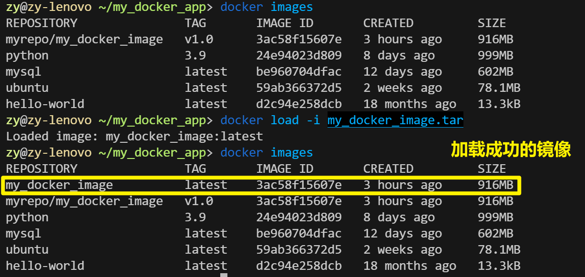The height and width of the screenshot is (277, 585).
Task: Click the IMAGE ID header of the first listing
Action: pos(285,23)
